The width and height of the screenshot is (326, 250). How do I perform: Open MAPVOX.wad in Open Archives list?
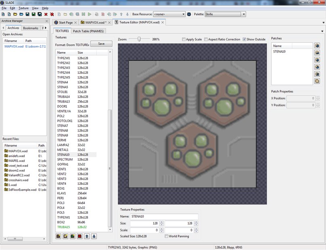tap(14, 46)
